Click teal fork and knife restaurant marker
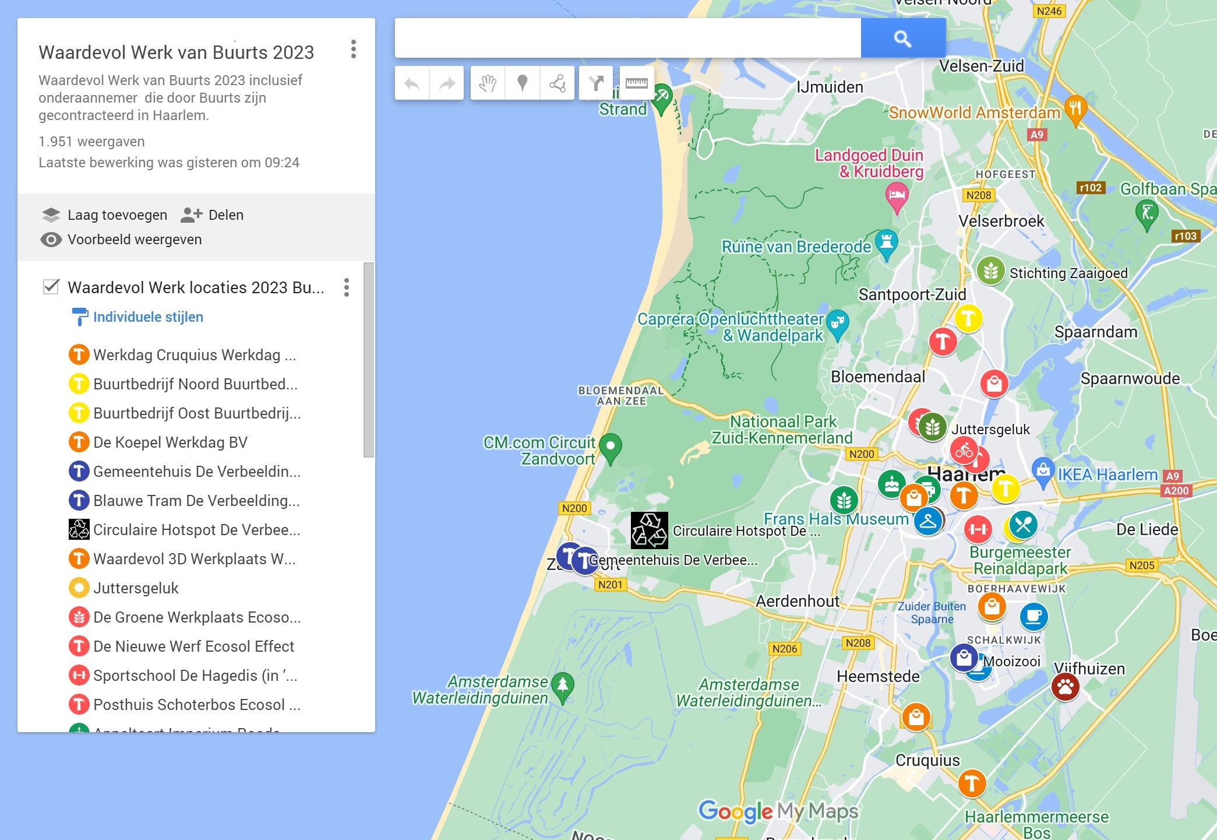1217x840 pixels. coord(1023,525)
